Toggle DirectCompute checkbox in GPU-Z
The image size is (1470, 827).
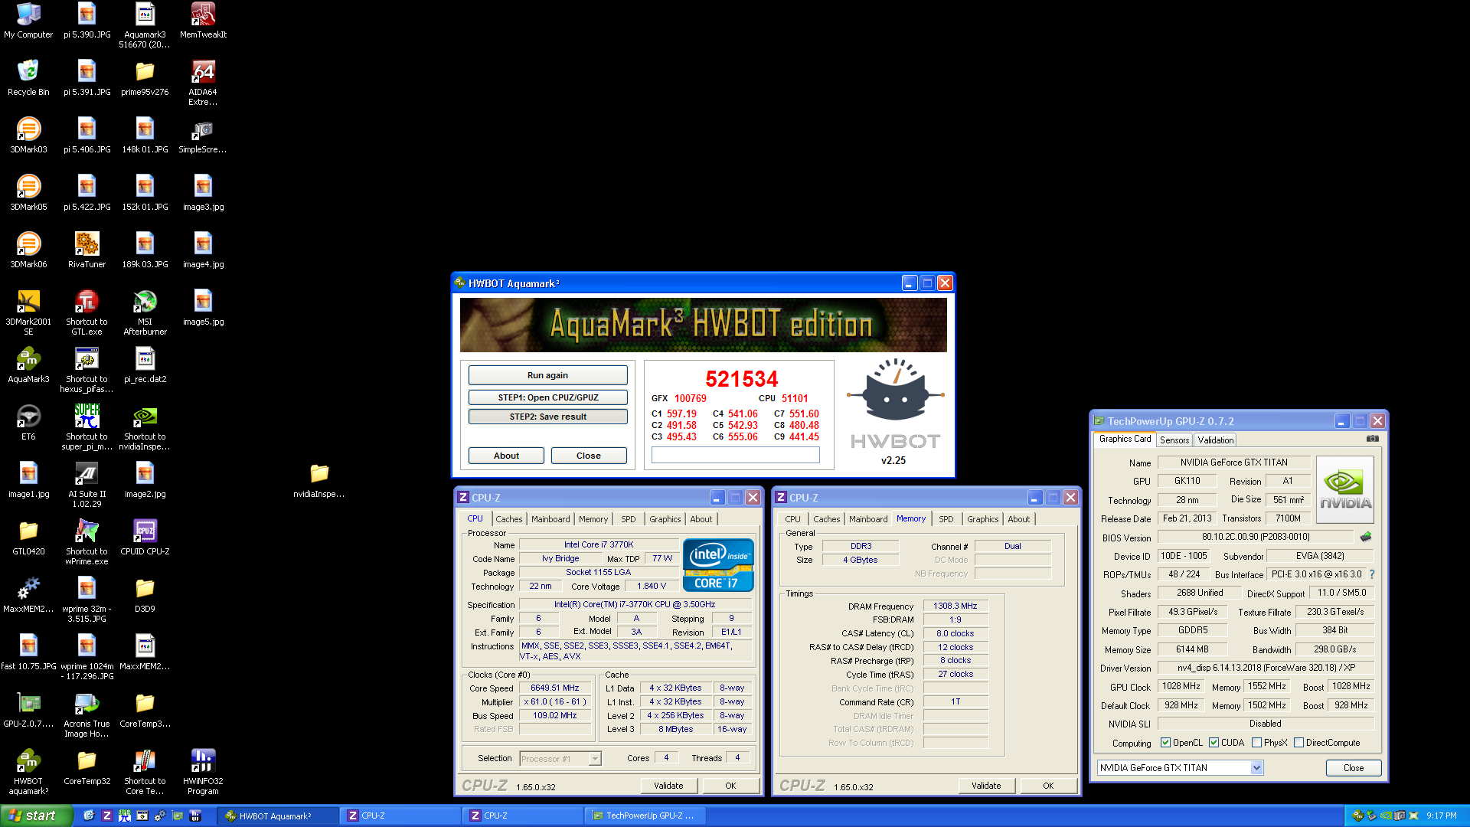coord(1298,742)
